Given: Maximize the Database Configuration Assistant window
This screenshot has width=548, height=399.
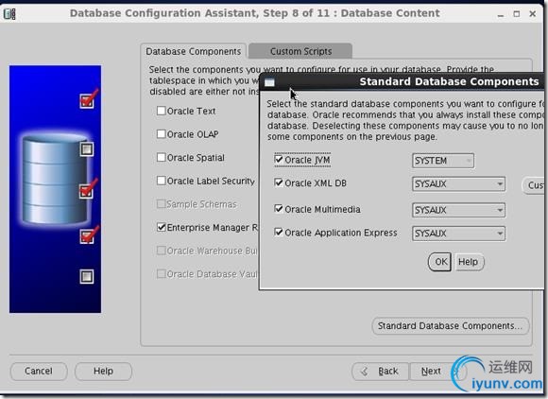Looking at the screenshot, I should pyautogui.click(x=517, y=14).
